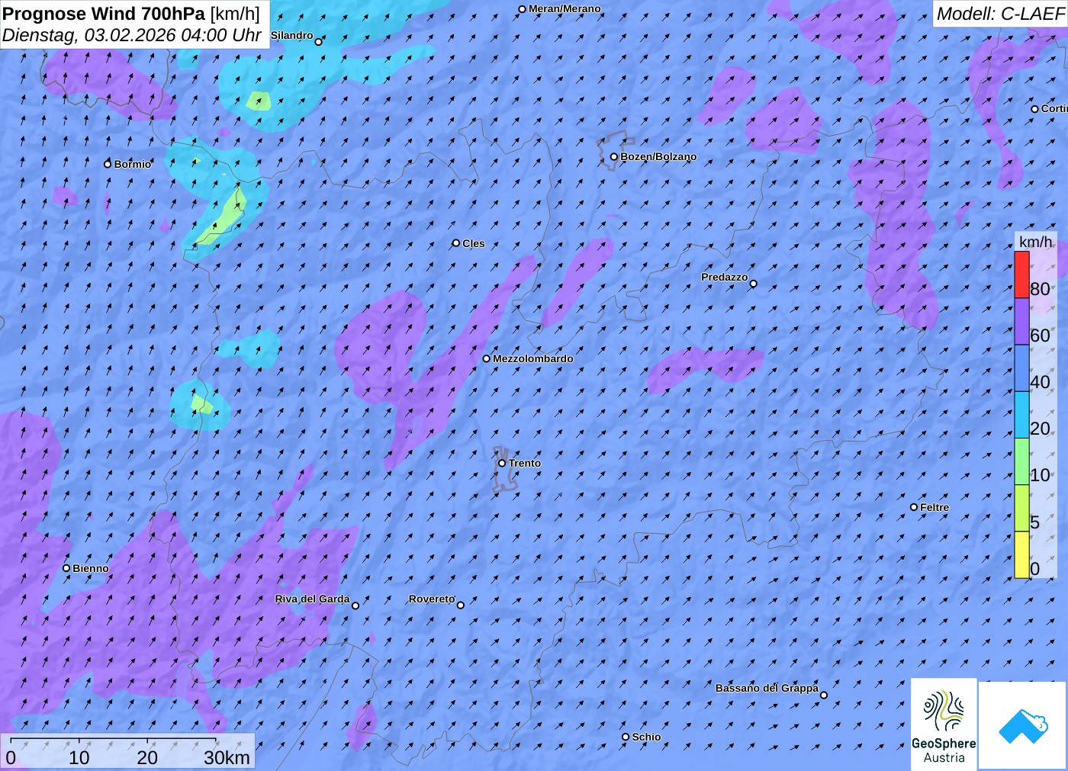This screenshot has width=1068, height=771.
Task: Click the 20 km tick on scale bar
Action: (147, 741)
